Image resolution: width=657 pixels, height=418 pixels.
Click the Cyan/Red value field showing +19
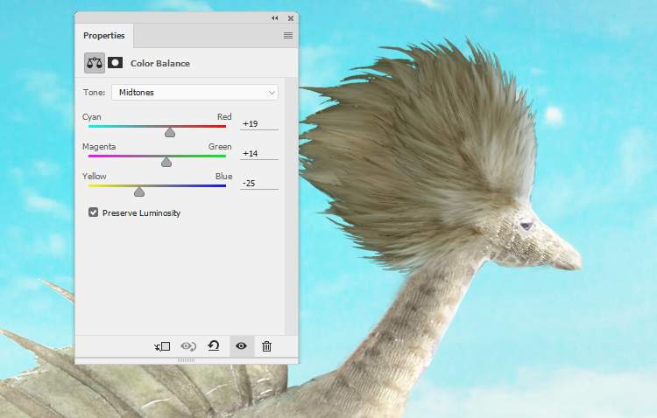(259, 124)
